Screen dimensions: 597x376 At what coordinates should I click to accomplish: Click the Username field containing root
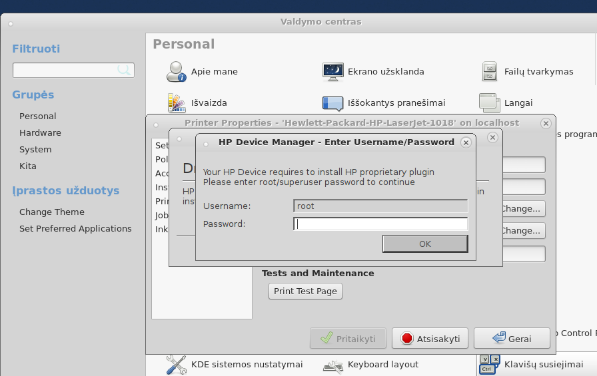pyautogui.click(x=380, y=206)
